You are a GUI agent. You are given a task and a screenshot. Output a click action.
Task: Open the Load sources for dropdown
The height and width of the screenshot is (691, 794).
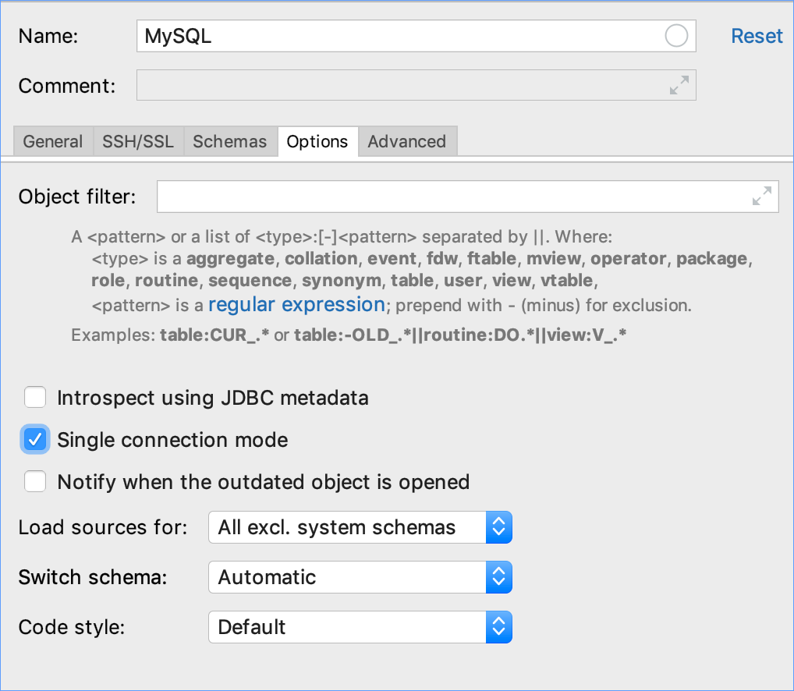(x=360, y=527)
